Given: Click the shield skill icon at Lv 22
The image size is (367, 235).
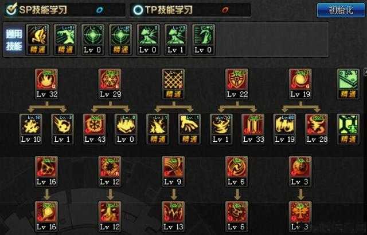Looking at the screenshot, I should [x=237, y=79].
